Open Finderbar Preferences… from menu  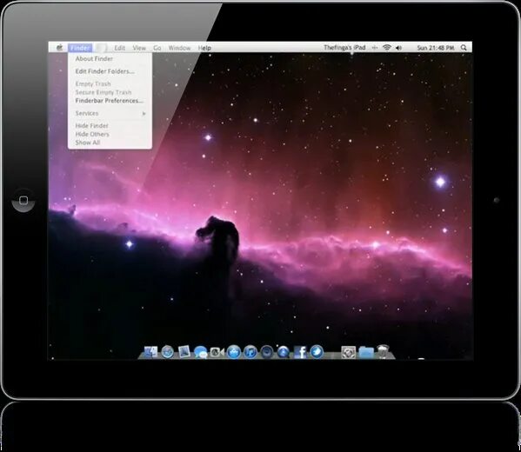click(x=110, y=101)
